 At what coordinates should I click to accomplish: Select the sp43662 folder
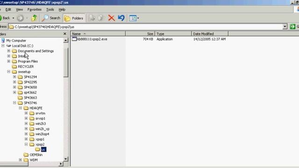point(30,92)
